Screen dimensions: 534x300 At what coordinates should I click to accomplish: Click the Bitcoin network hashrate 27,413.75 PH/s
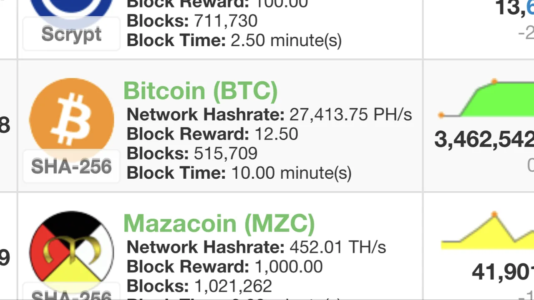(350, 115)
